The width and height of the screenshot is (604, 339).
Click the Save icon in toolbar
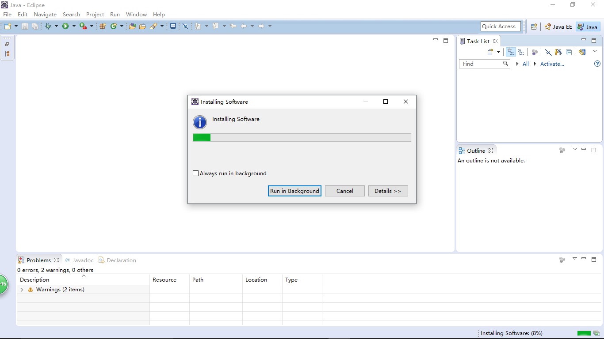coord(25,26)
